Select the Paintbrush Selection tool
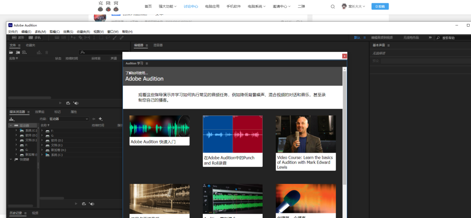The image size is (471, 218). click(115, 38)
